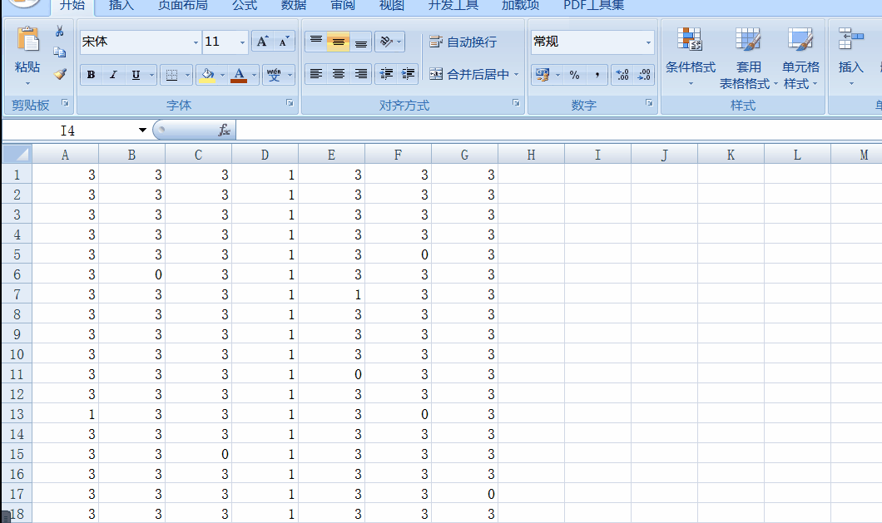Select the Format Painter brush
882x523 pixels.
pyautogui.click(x=60, y=74)
